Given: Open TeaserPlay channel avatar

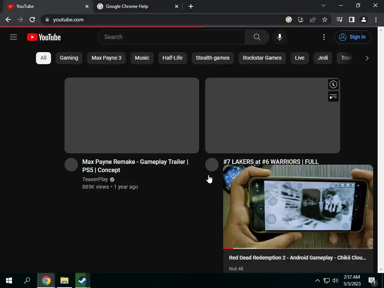Looking at the screenshot, I should pyautogui.click(x=71, y=165).
